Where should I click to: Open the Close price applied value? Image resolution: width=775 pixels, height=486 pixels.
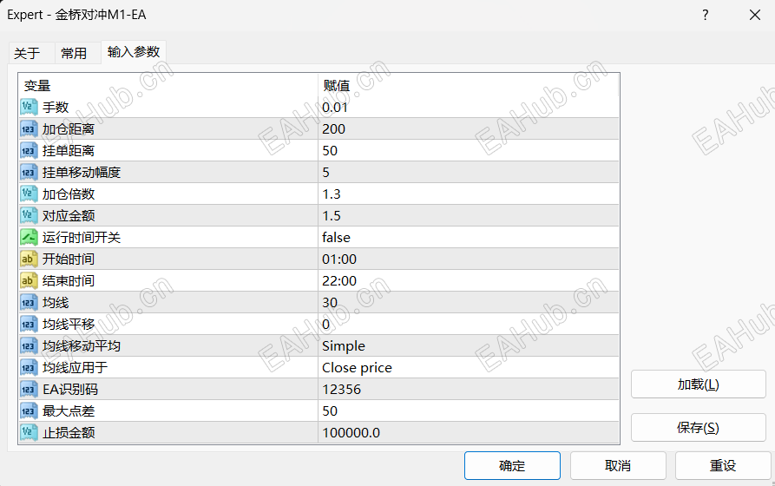468,368
